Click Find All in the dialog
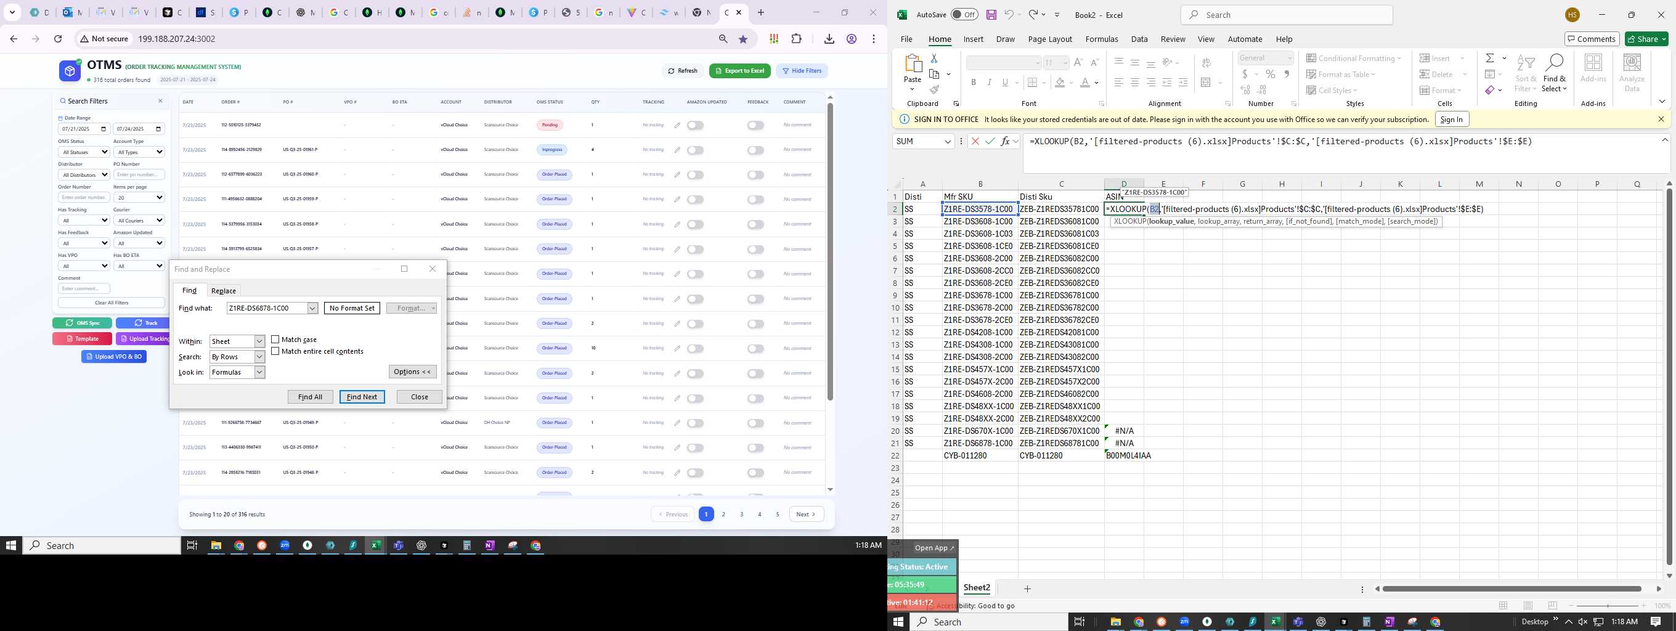1676x631 pixels. point(311,397)
